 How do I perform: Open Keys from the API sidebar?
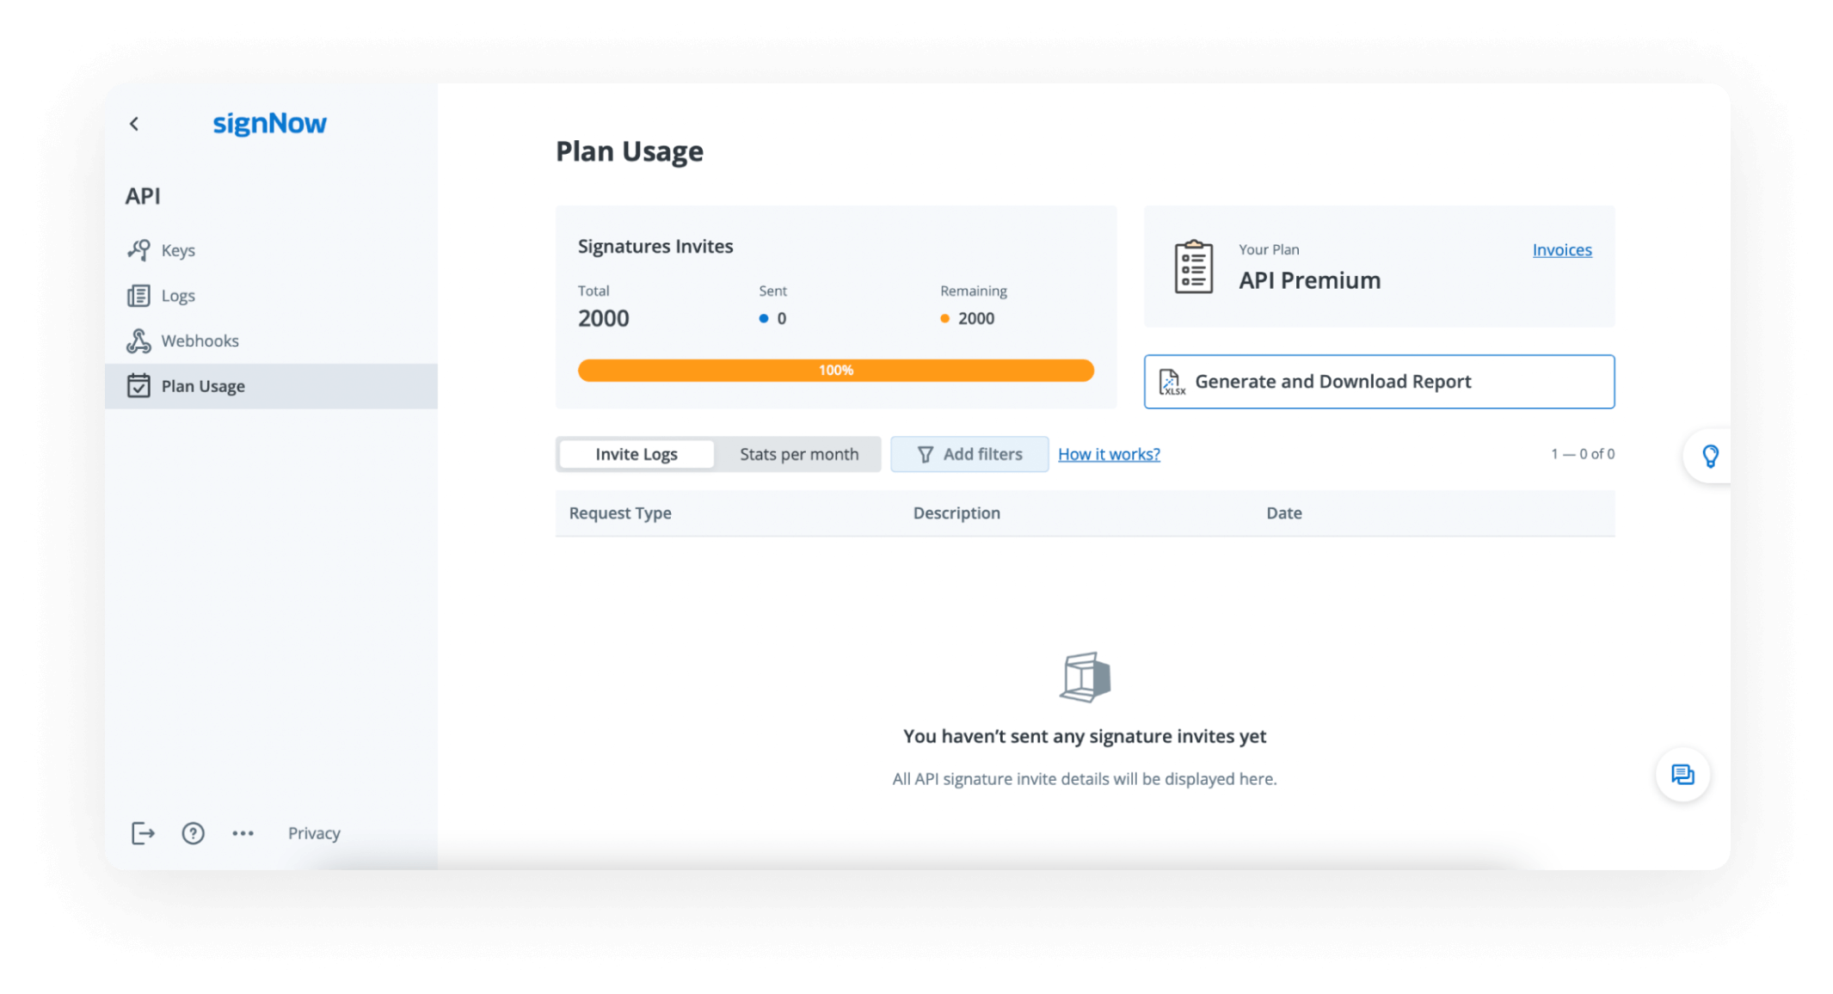click(177, 250)
